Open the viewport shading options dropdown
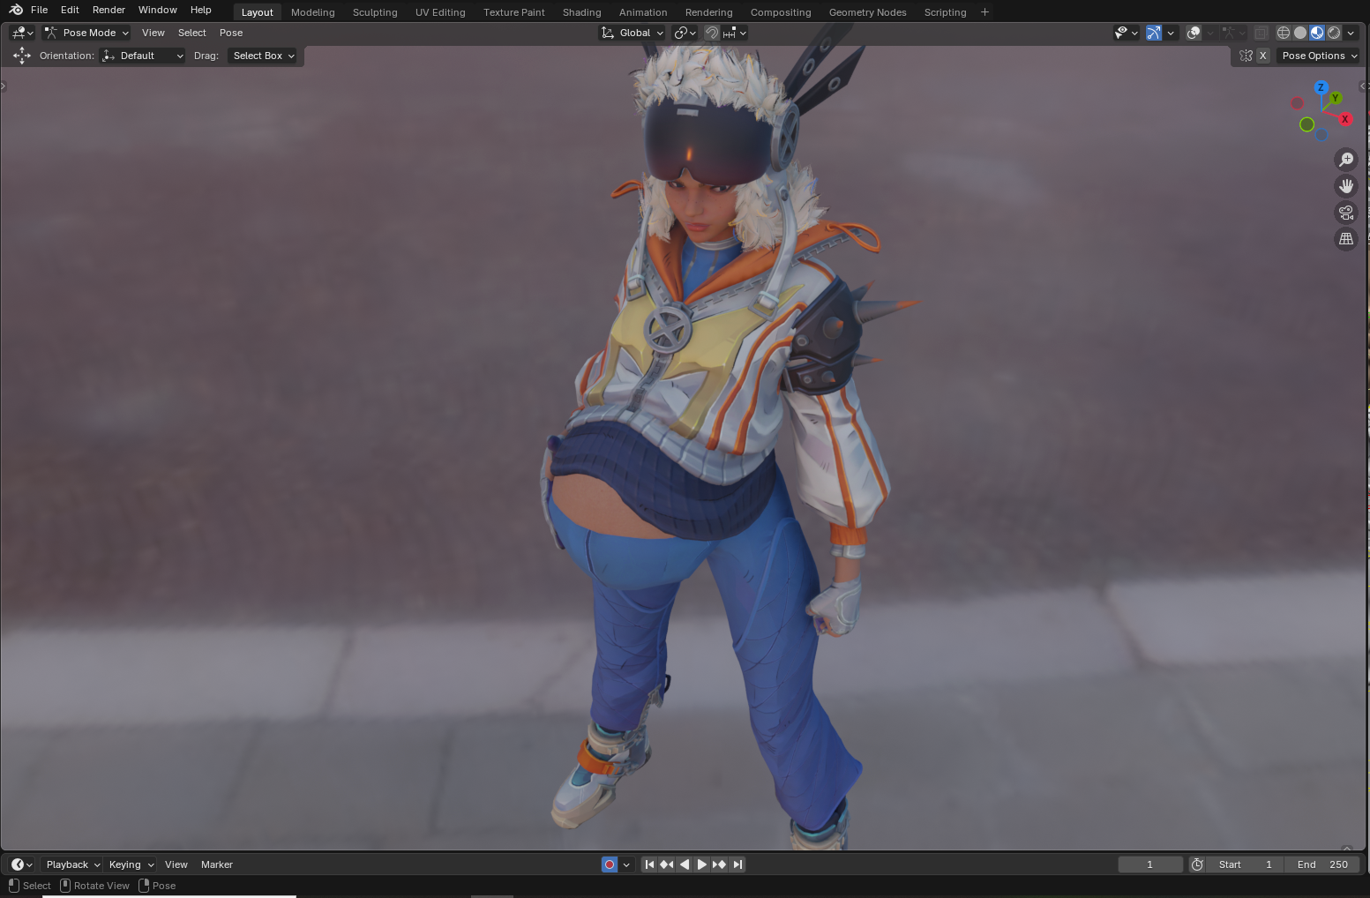Viewport: 1370px width, 898px height. (x=1351, y=33)
